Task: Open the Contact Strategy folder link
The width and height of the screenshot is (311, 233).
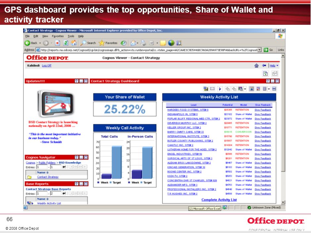Action: point(48,177)
